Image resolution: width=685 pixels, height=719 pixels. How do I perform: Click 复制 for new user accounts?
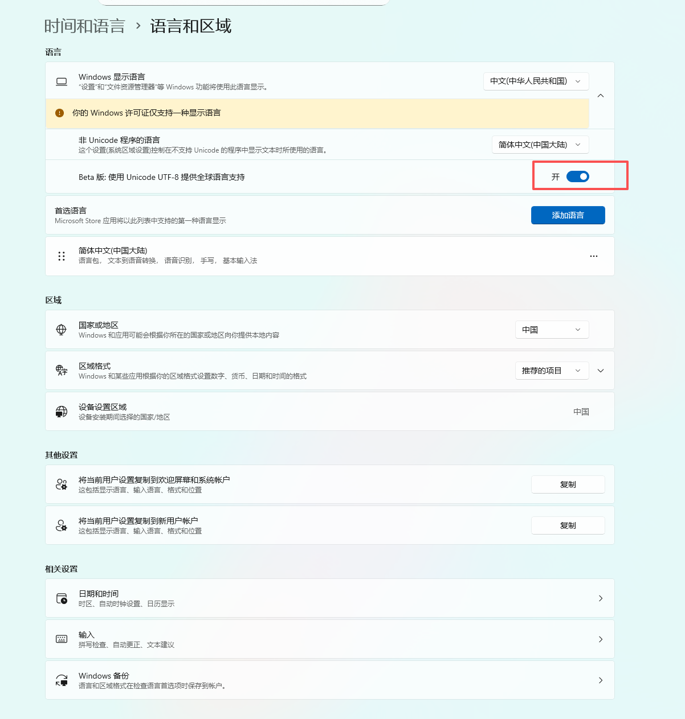point(568,525)
